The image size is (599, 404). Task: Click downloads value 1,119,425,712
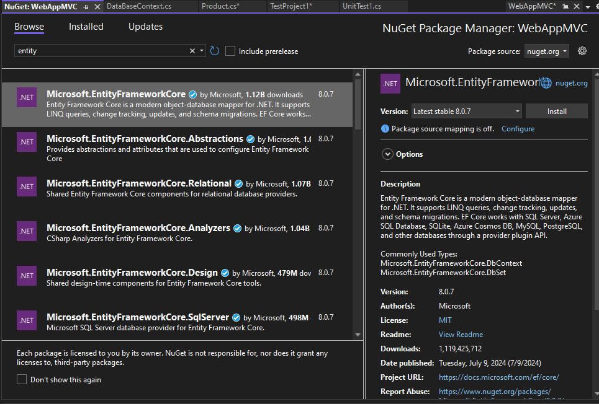click(461, 349)
